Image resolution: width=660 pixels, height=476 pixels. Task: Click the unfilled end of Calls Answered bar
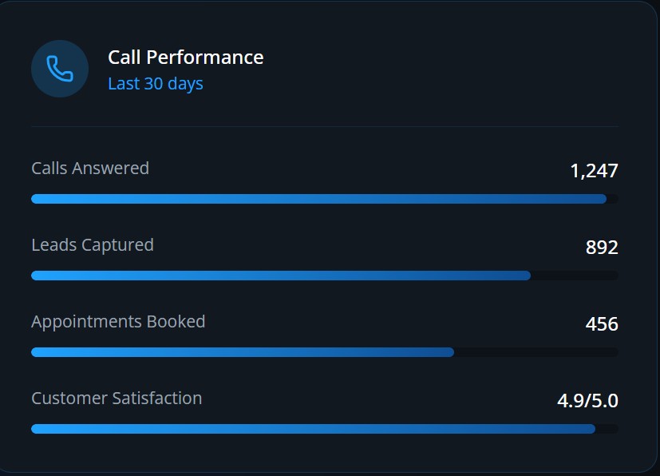tap(612, 199)
